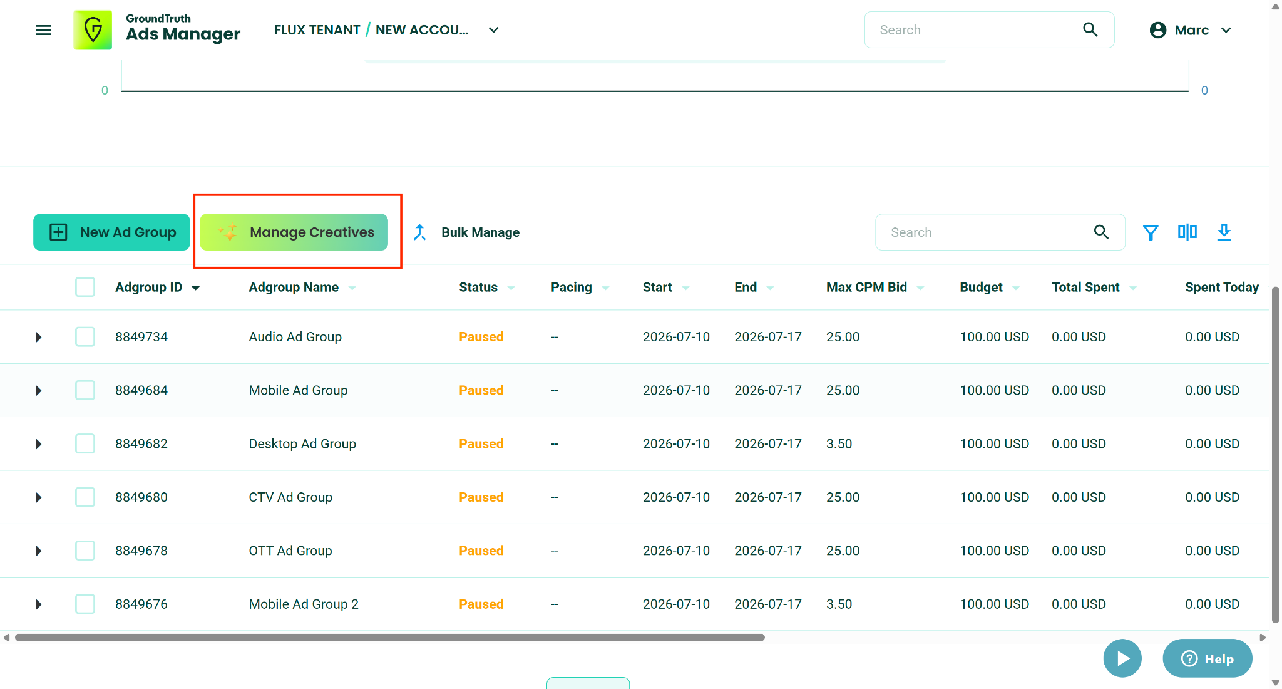Click the CTV Ad Group name
Viewport: 1282px width, 689px height.
290,497
